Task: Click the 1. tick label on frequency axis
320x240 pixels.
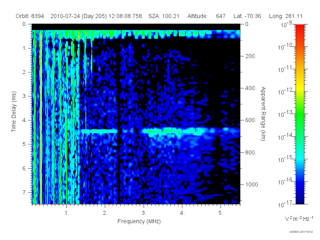Action: tap(67, 213)
